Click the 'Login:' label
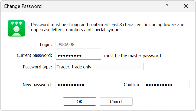This screenshot has height=111, width=196. click(46, 44)
